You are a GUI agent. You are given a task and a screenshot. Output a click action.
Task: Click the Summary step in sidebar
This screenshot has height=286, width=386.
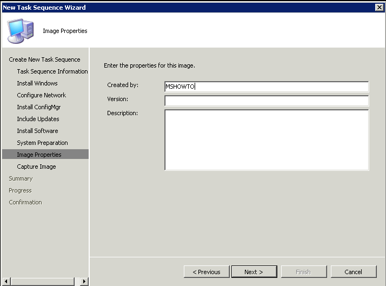pos(21,178)
